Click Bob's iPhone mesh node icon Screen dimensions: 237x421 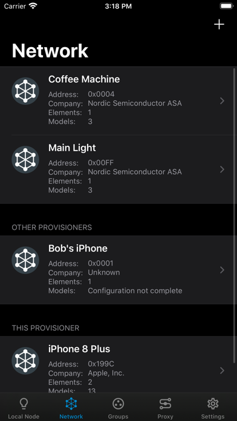tap(25, 260)
